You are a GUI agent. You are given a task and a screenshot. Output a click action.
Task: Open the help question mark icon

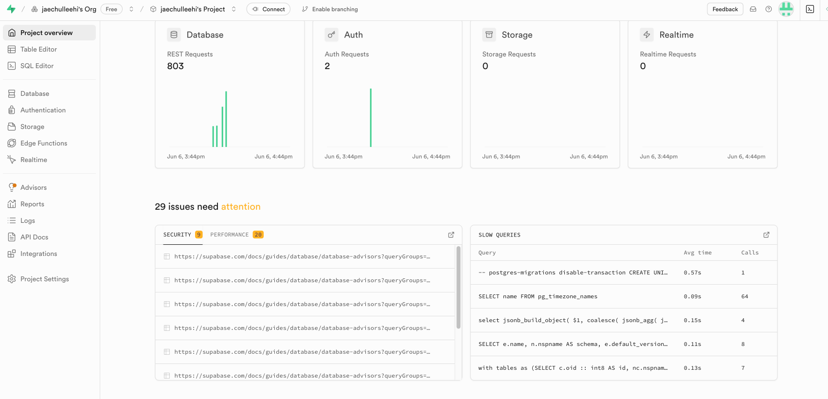pyautogui.click(x=769, y=9)
